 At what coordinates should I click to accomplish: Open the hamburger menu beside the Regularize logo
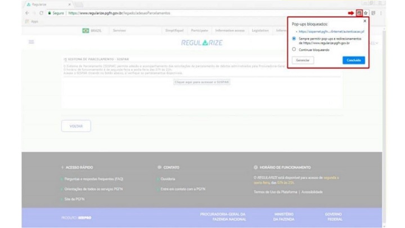[x=31, y=42]
